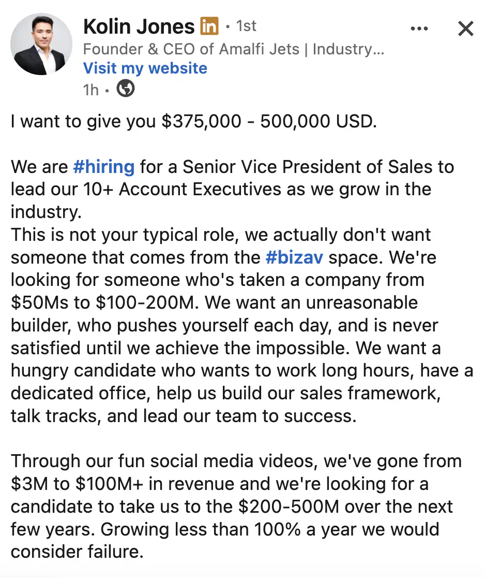Click the $375,000 - 500,000 USD opening line
The image size is (485, 578).
point(192,122)
